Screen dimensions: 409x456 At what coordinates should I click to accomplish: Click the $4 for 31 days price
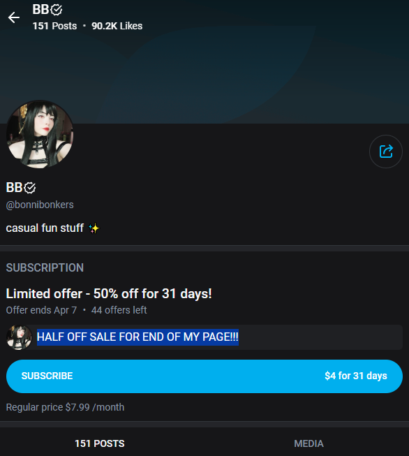[x=356, y=376]
